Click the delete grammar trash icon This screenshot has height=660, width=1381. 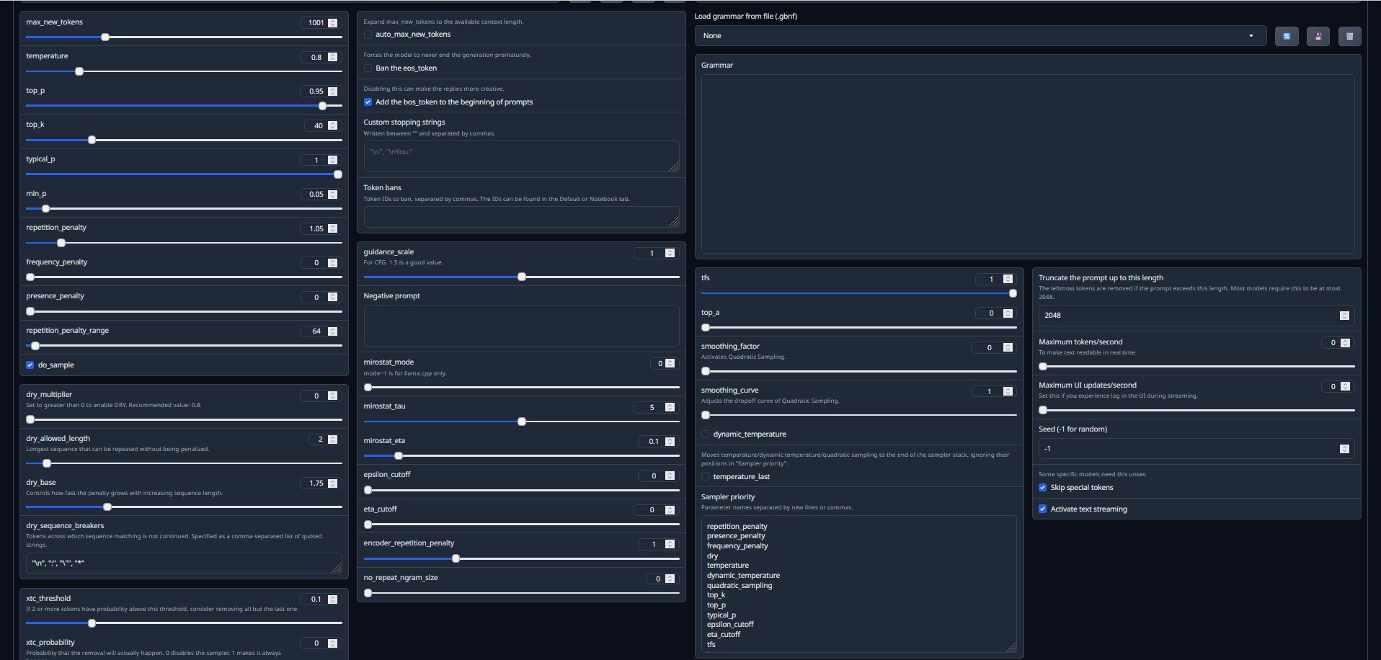coord(1349,36)
